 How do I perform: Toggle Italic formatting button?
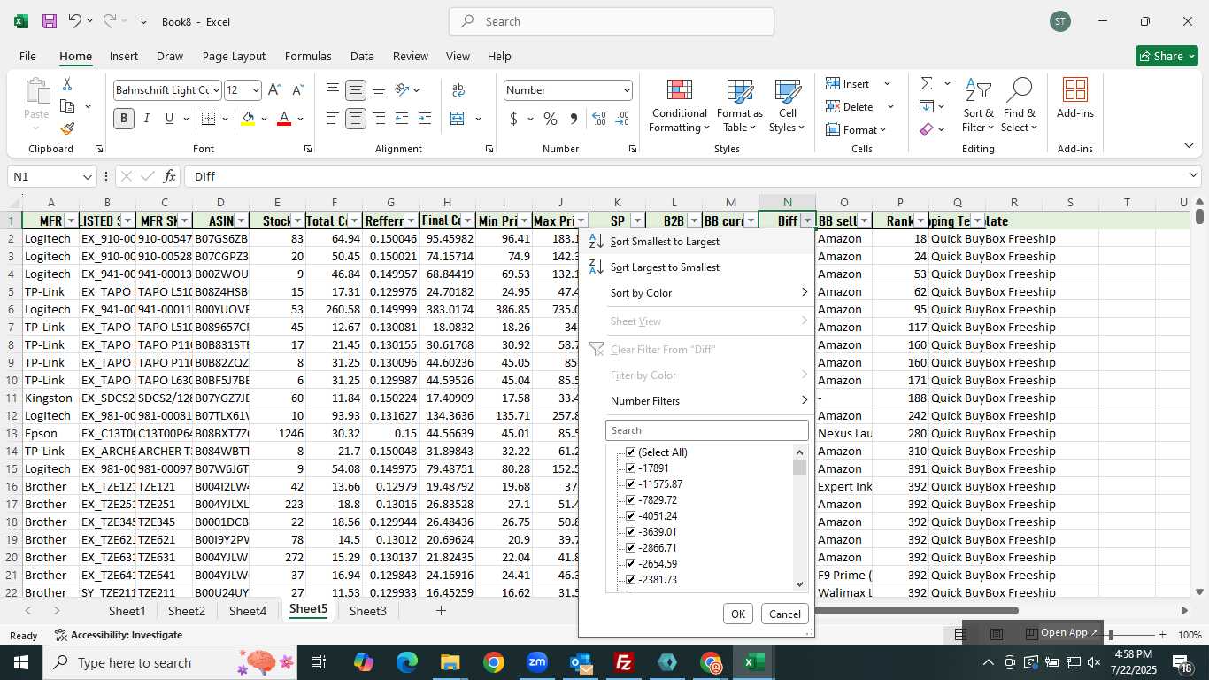pos(147,119)
